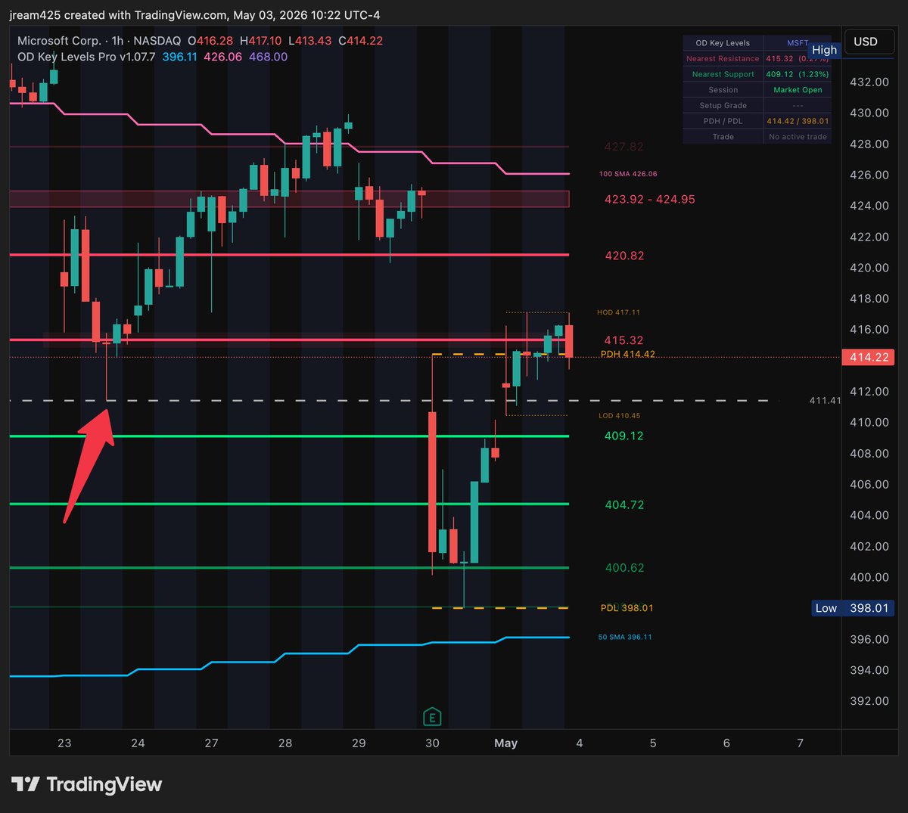Viewport: 908px width, 813px height.
Task: Click the 404.72 support level label
Action: click(624, 505)
